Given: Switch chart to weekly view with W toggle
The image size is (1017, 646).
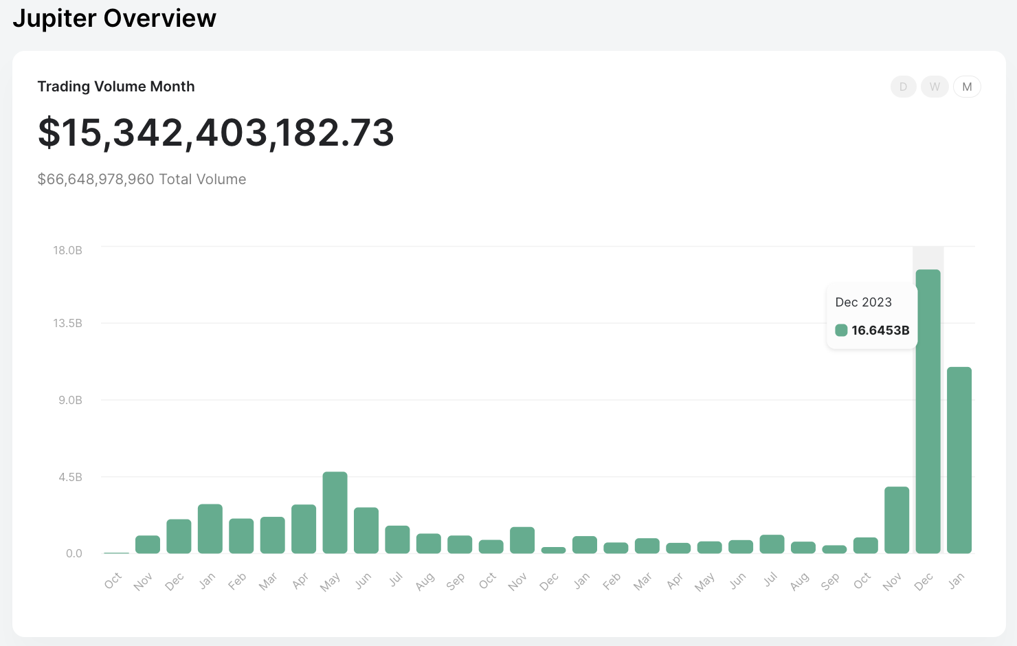Looking at the screenshot, I should coord(935,87).
